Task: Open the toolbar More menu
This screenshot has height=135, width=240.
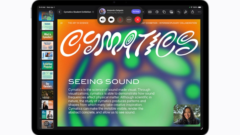Action: (199, 12)
